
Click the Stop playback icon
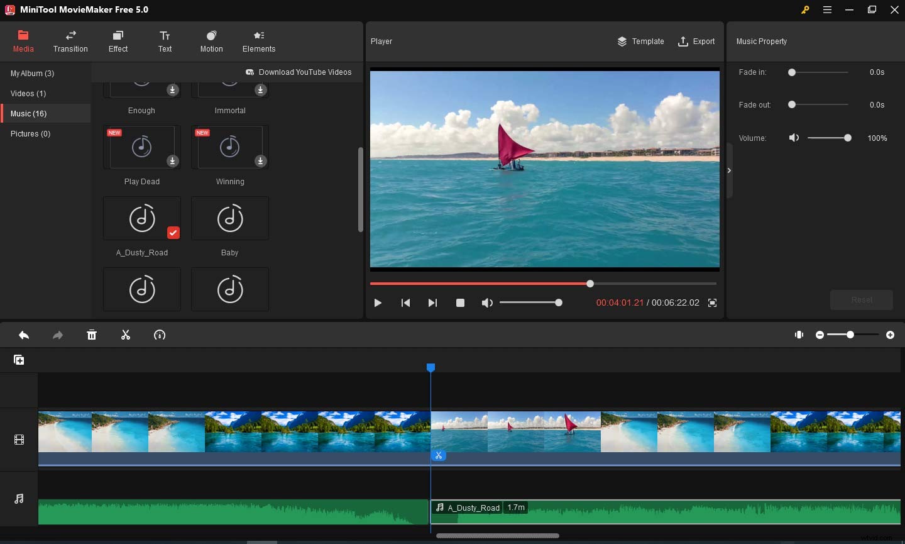[x=460, y=303]
